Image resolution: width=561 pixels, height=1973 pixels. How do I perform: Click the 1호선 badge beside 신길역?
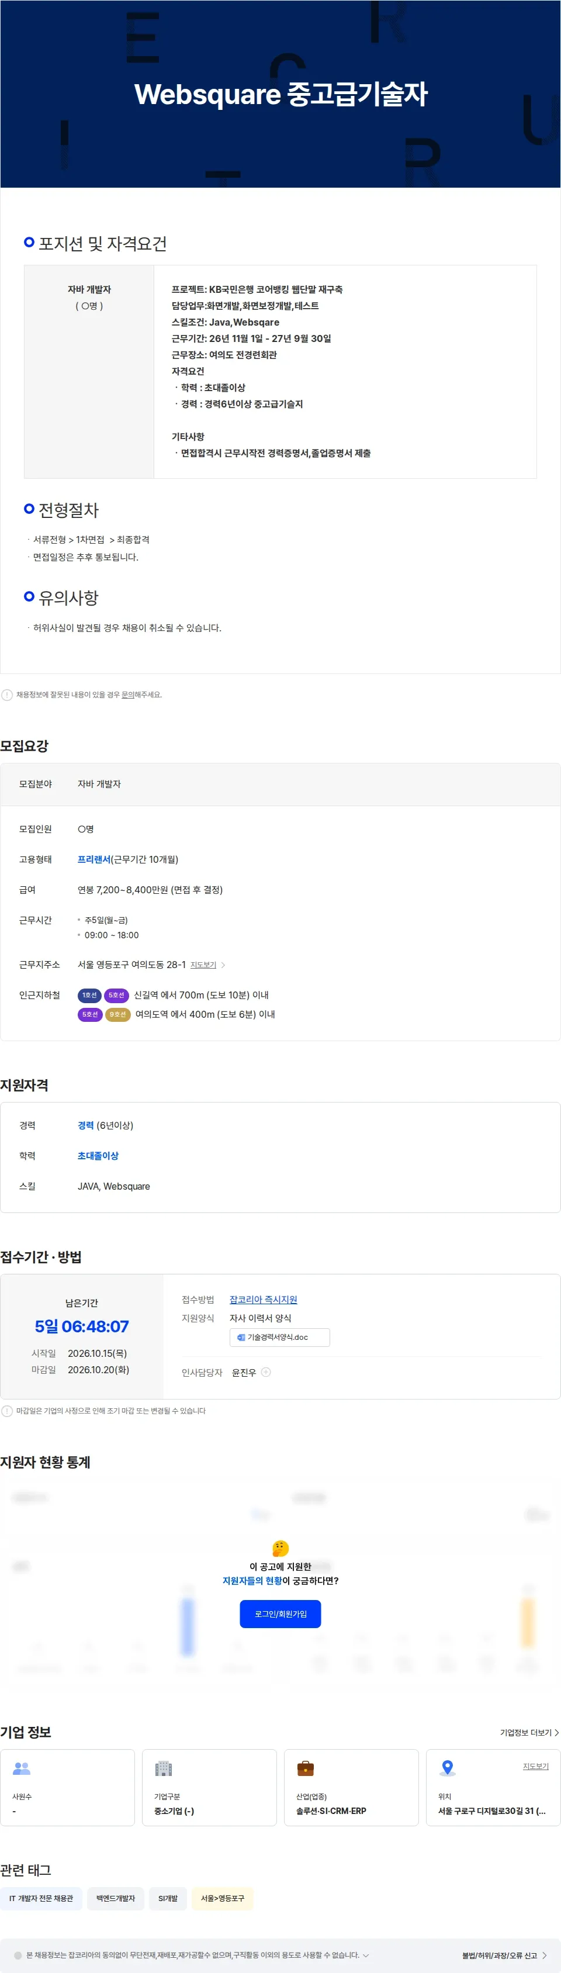pyautogui.click(x=89, y=995)
